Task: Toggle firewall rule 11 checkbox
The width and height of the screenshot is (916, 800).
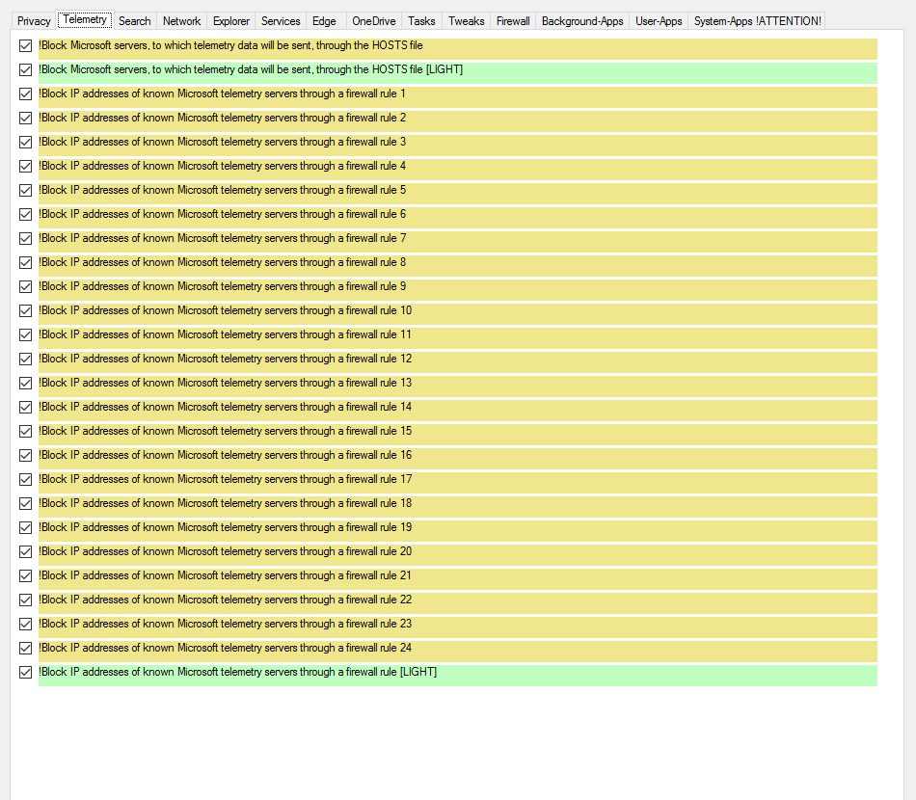Action: click(25, 334)
